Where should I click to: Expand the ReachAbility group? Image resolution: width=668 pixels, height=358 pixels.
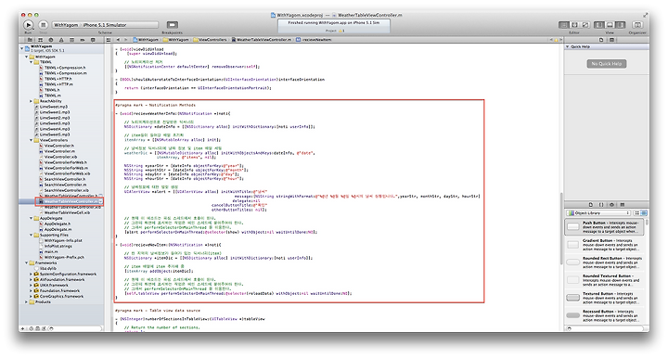32,101
